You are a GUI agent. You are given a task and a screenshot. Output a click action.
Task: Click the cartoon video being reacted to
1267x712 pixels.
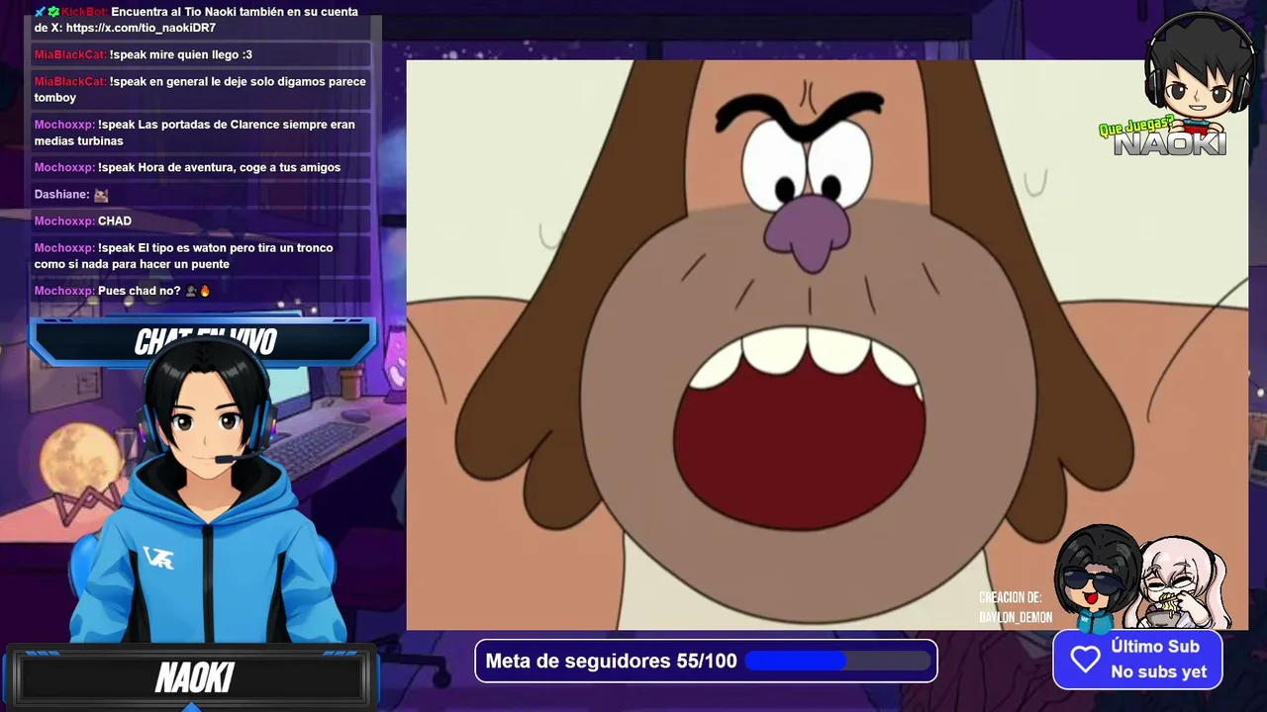tap(828, 345)
